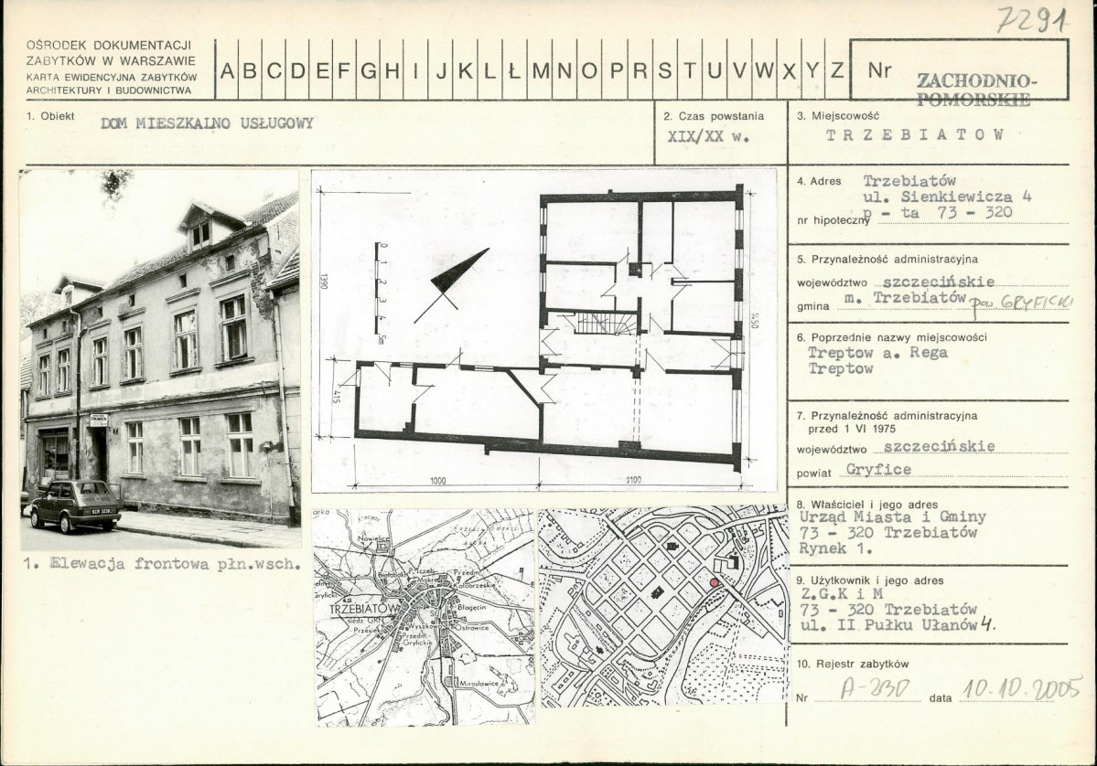
Task: Click the Nr field with Zachodnio-Pomorskie stamp
Action: 958,70
